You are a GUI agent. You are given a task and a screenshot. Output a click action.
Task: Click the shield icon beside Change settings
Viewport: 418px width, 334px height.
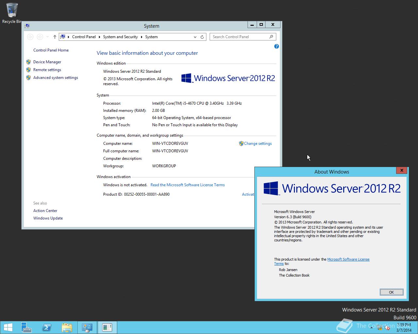click(241, 144)
